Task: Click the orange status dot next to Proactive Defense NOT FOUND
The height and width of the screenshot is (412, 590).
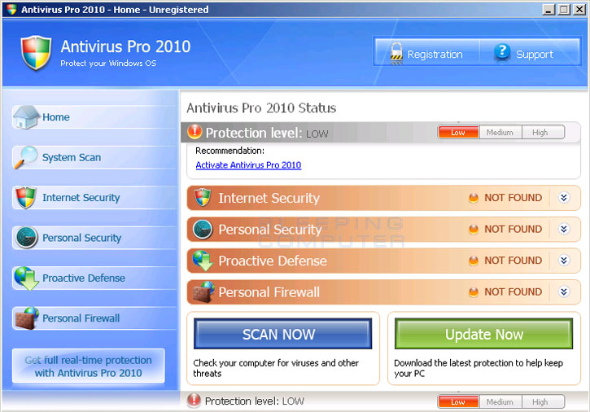Action: [x=474, y=261]
